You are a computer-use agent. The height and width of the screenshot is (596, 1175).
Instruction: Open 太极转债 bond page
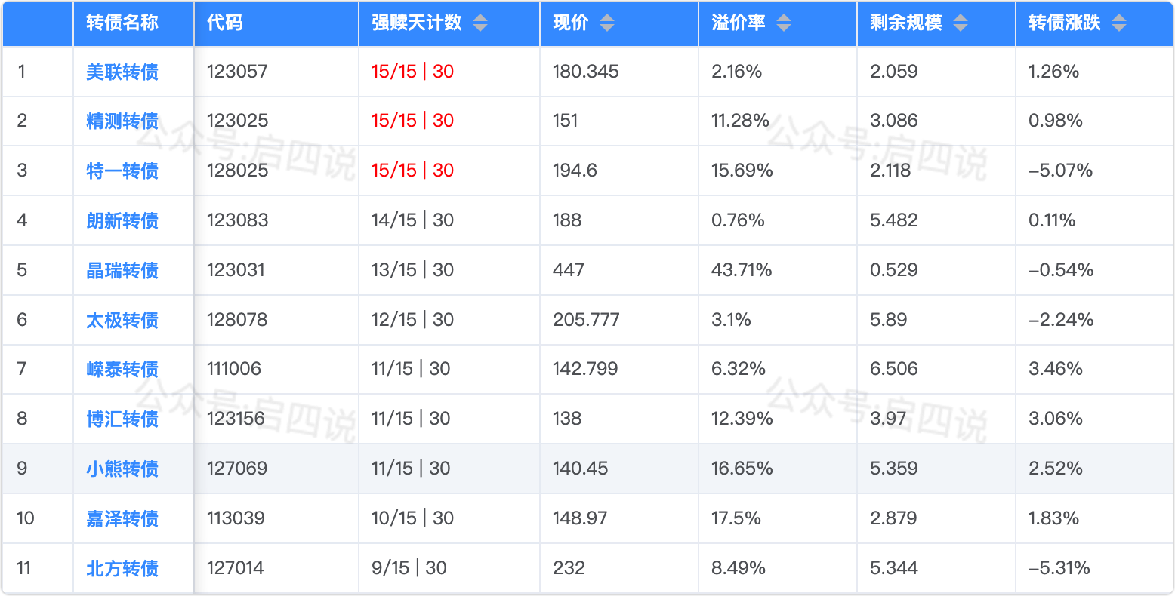122,320
